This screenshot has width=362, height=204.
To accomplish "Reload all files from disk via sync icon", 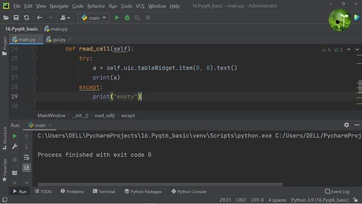I will click(x=27, y=18).
